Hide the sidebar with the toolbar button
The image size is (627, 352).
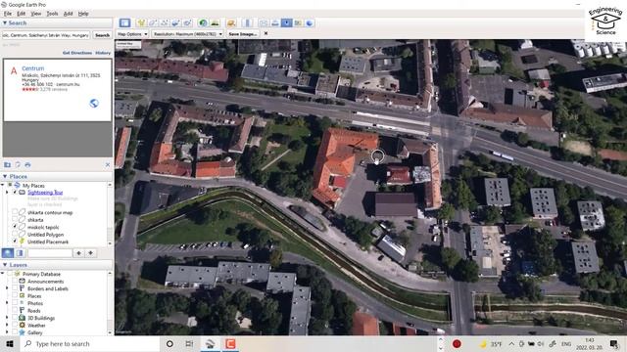124,23
